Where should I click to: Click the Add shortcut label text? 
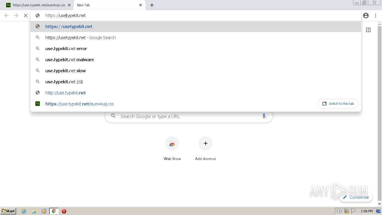click(x=205, y=159)
